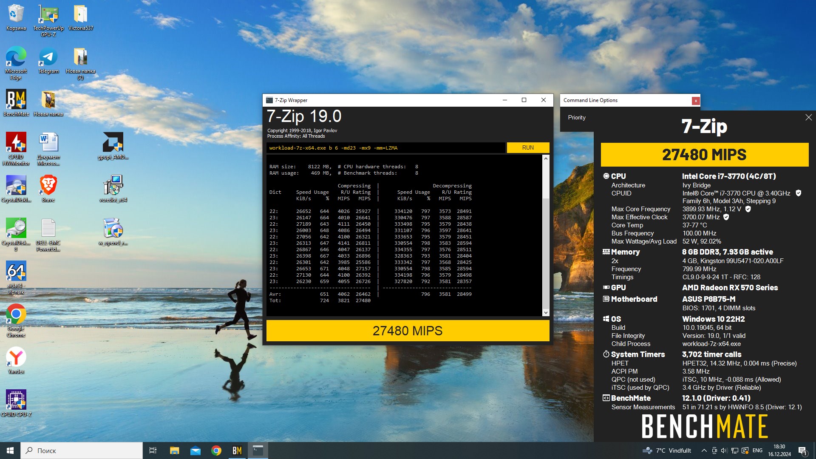
Task: Click the RUN button in 7-Zip Wrapper
Action: (x=528, y=147)
